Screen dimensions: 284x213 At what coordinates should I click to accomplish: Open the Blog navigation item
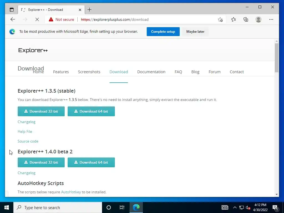pyautogui.click(x=195, y=72)
